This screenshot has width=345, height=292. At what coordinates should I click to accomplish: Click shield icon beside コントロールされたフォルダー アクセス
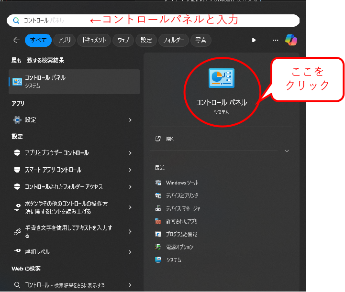[x=17, y=186]
